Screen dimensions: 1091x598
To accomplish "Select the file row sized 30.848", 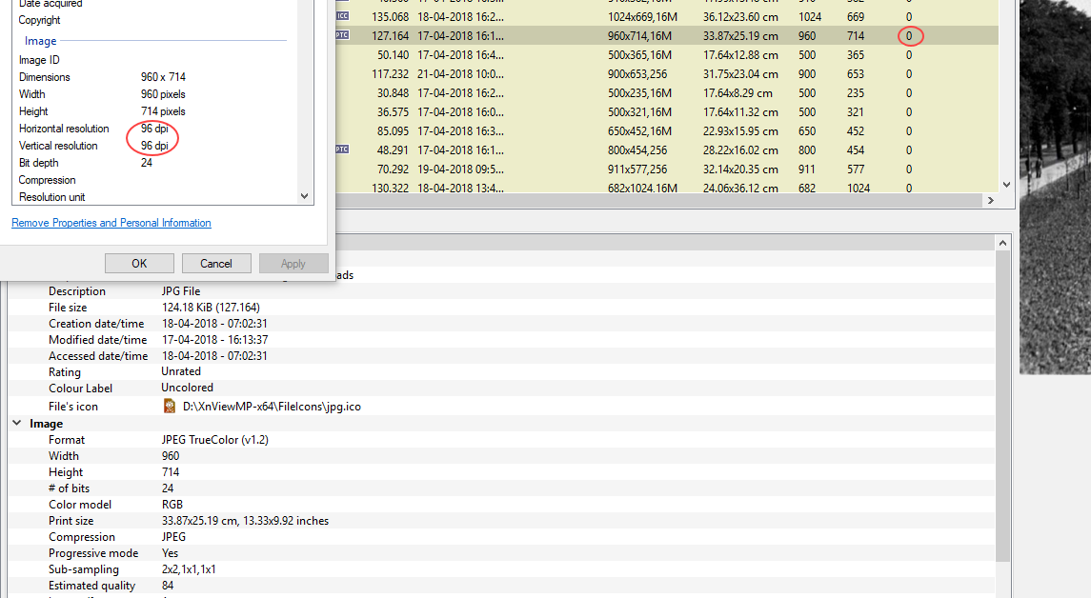I will click(x=667, y=93).
